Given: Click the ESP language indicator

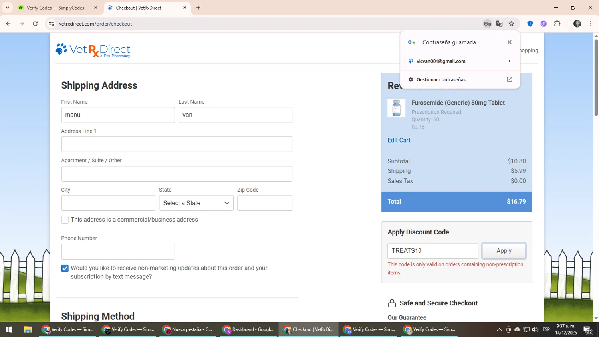Looking at the screenshot, I should click(546, 329).
